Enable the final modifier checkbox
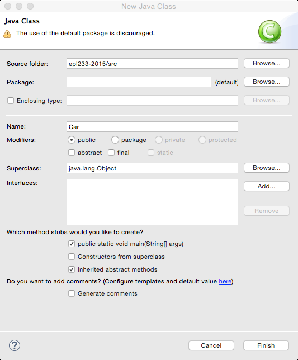 [111, 153]
